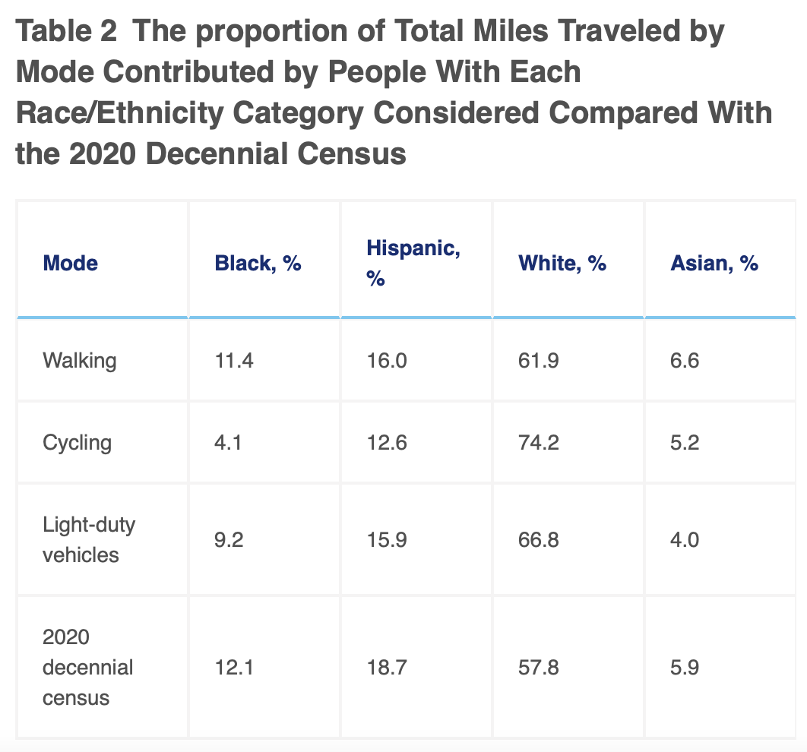This screenshot has width=807, height=752.
Task: Click the Black, % column header
Action: [258, 264]
